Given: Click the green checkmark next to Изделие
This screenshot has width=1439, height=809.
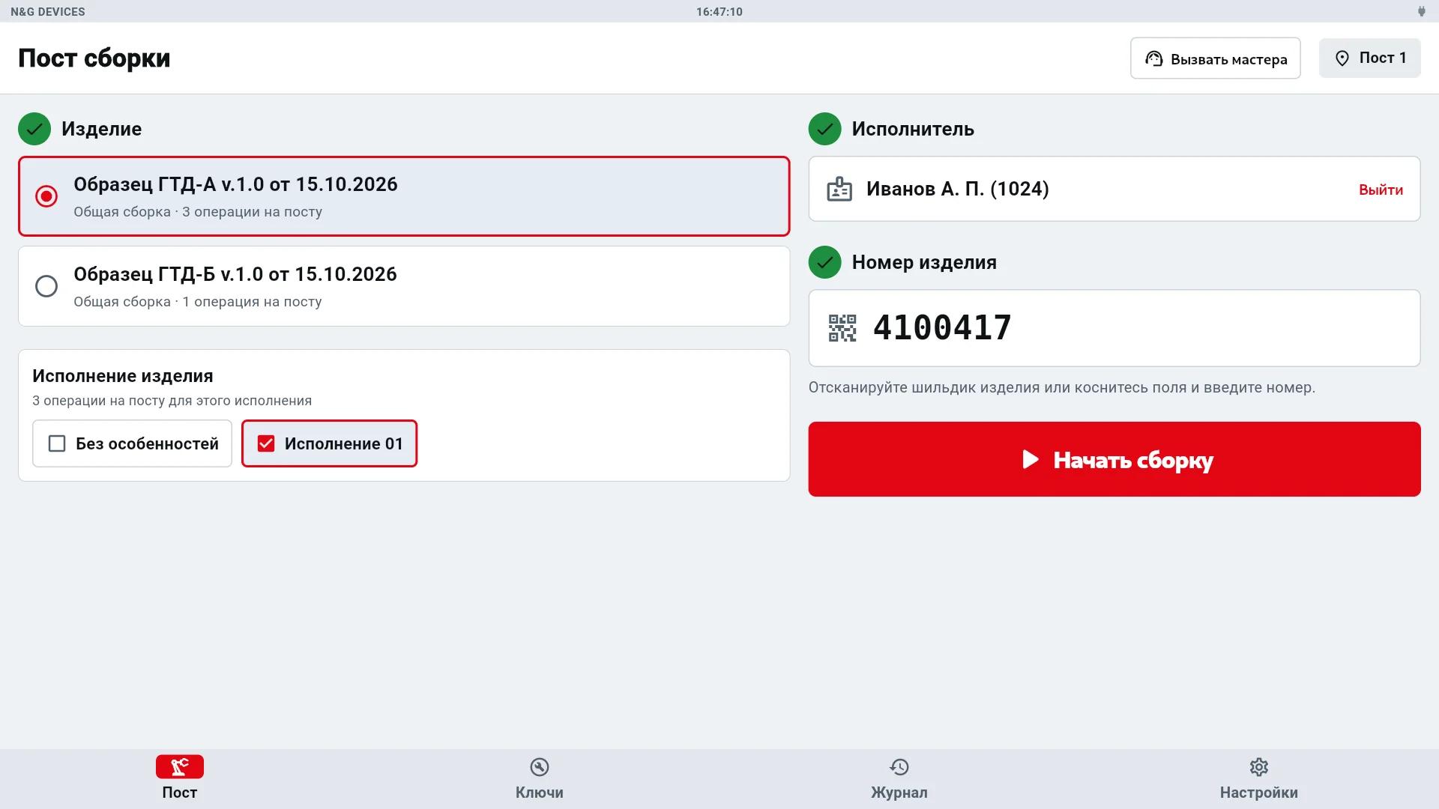Looking at the screenshot, I should [34, 129].
